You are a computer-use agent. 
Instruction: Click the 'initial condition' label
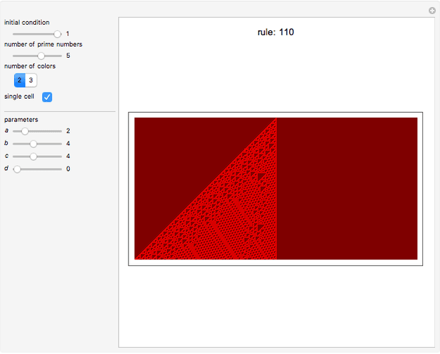point(27,23)
